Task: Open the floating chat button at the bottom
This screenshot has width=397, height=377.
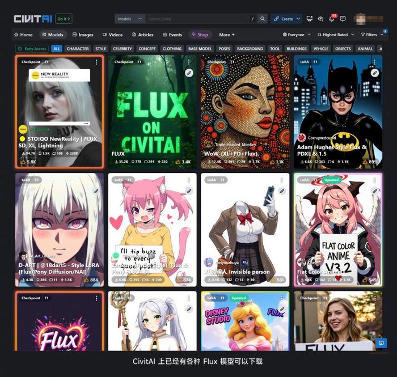Action: [381, 343]
